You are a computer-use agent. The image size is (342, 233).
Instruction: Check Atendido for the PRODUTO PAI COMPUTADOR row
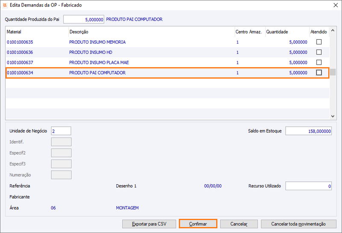pyautogui.click(x=319, y=72)
